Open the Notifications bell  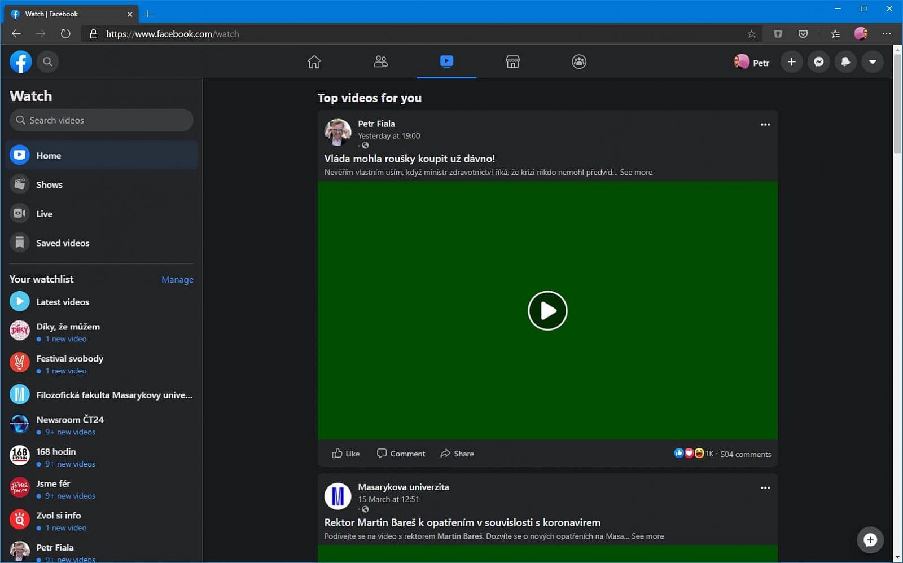(845, 61)
